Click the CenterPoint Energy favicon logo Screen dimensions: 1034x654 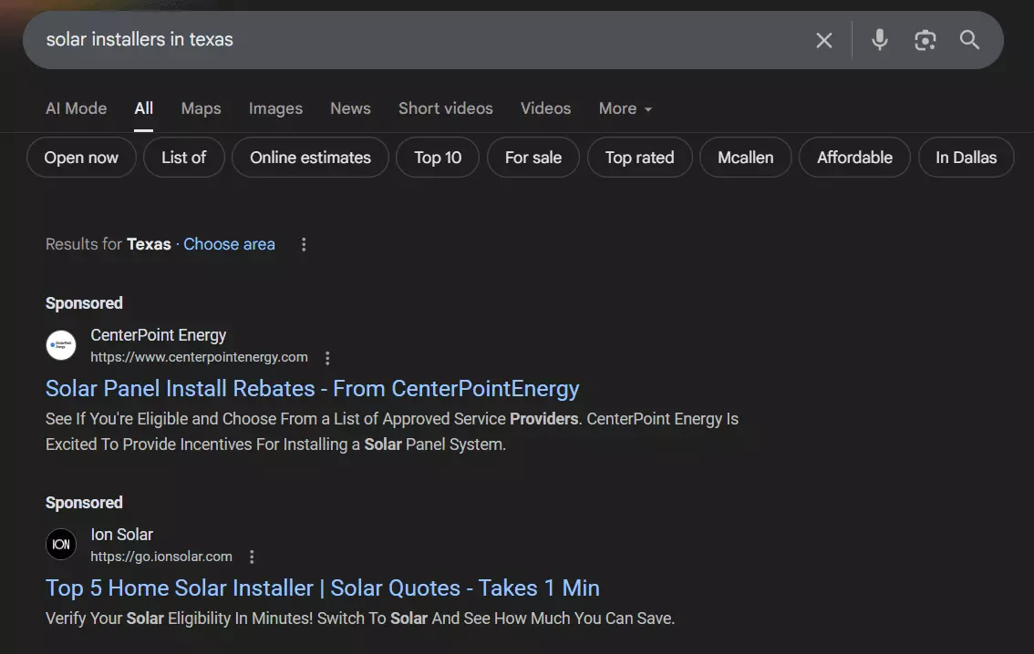(61, 345)
